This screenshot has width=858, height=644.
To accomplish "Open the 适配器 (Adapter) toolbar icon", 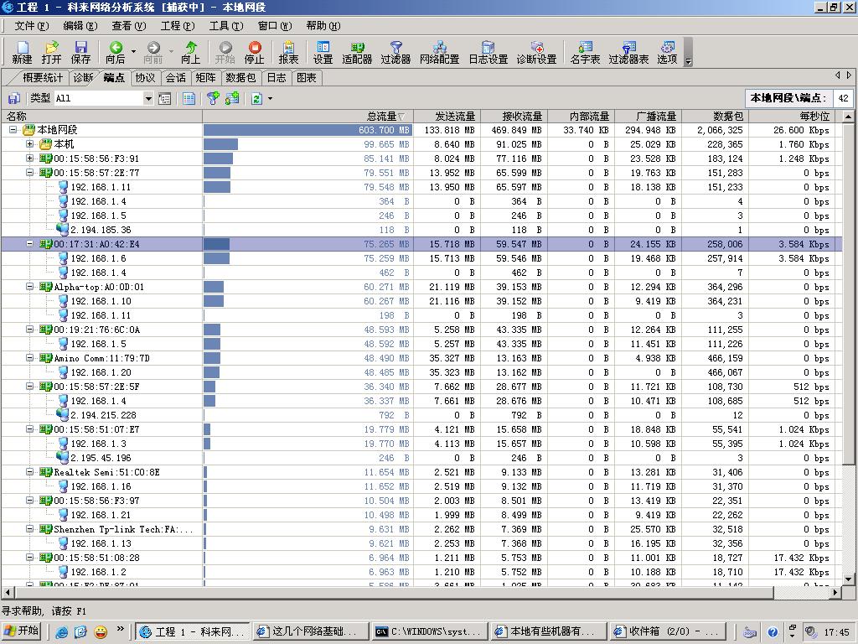I will 357,52.
